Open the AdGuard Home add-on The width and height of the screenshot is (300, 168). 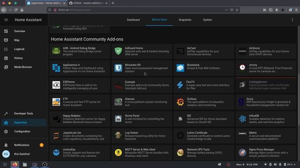click(142, 51)
